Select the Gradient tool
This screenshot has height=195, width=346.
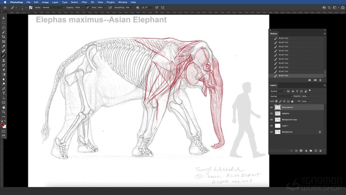(x=3, y=74)
